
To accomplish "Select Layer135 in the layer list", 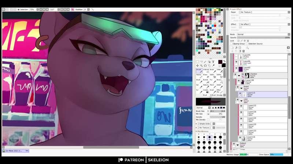I will [263, 126].
